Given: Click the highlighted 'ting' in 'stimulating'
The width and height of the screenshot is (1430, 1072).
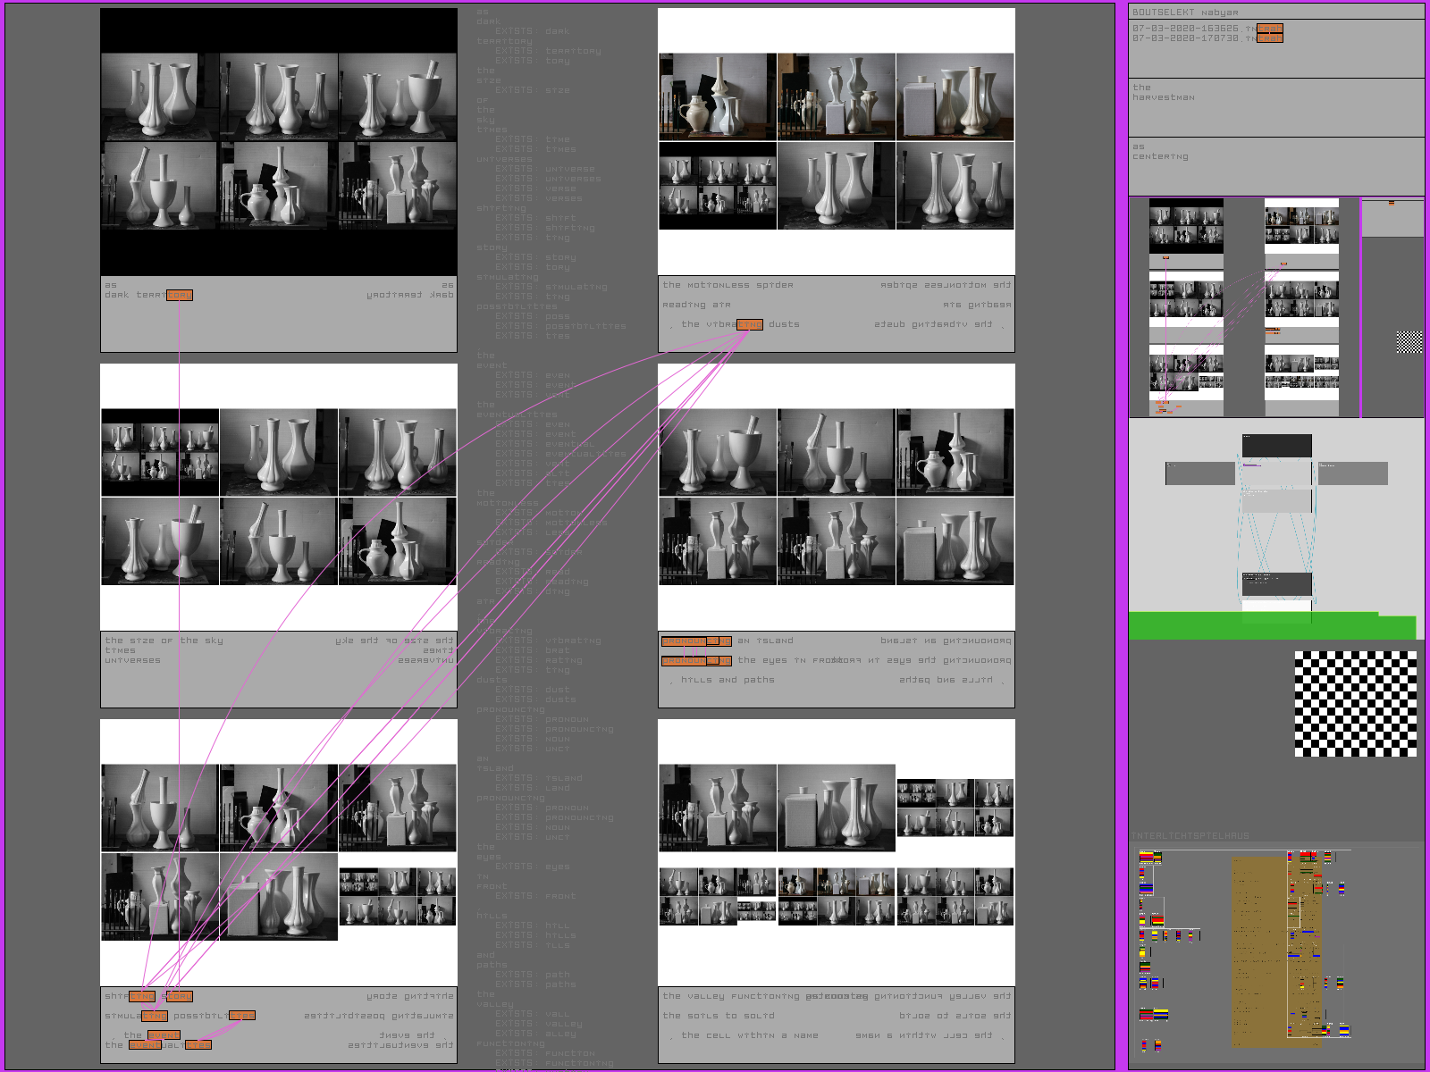Looking at the screenshot, I should tap(154, 1016).
